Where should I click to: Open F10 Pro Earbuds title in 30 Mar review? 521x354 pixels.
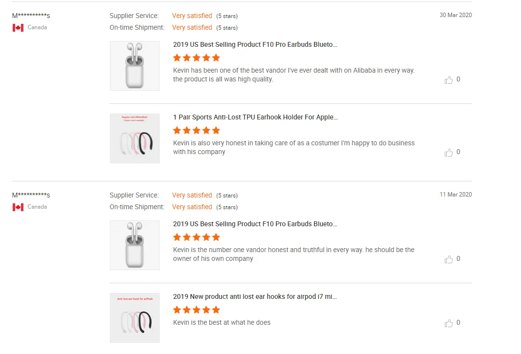(x=255, y=44)
